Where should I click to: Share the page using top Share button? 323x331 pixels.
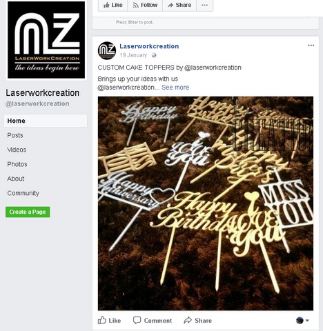coord(179,5)
